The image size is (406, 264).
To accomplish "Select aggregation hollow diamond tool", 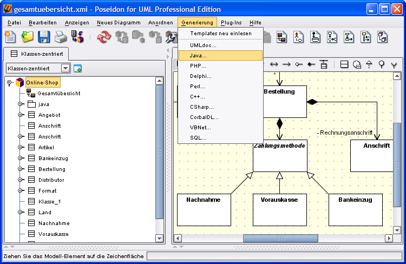I will (299, 64).
